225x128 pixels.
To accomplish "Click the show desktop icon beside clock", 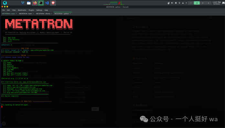I will point(223,3).
